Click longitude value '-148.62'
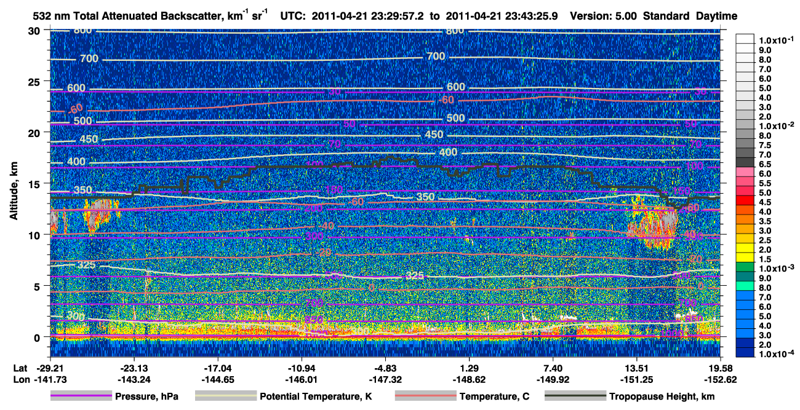This screenshot has width=800, height=410. [x=470, y=379]
